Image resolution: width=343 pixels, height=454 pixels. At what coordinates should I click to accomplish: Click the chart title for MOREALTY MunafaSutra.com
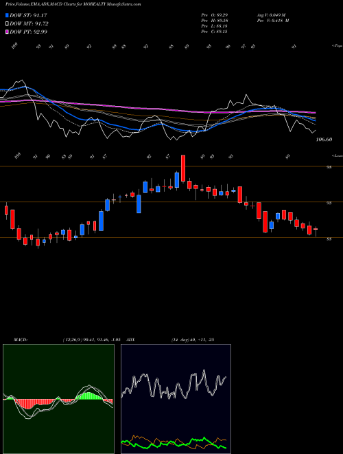tap(73, 4)
